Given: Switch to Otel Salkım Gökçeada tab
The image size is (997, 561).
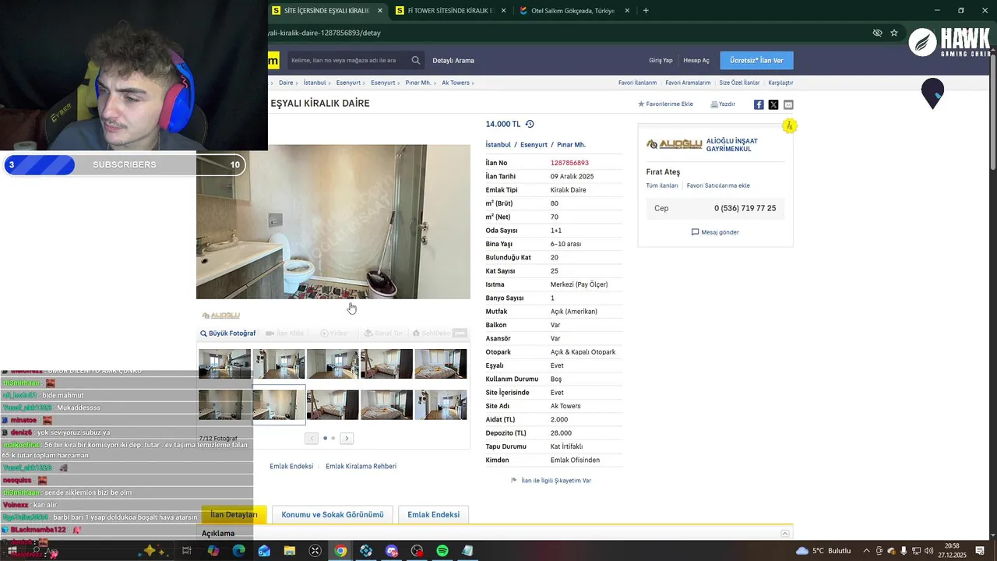Looking at the screenshot, I should 574,11.
